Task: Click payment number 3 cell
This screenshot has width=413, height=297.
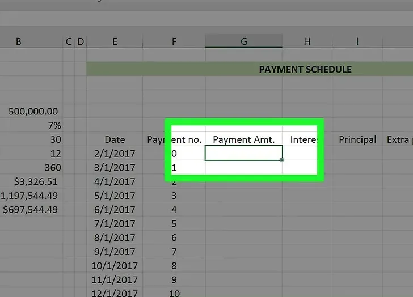Action: click(174, 196)
